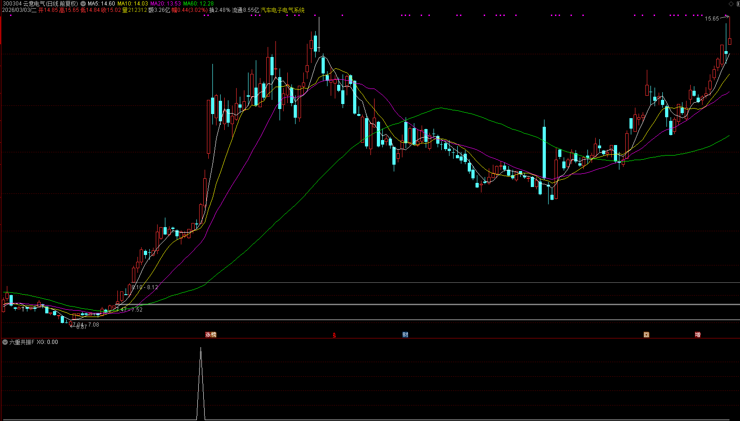
Task: Open the 财 financial report marker
Action: click(405, 335)
